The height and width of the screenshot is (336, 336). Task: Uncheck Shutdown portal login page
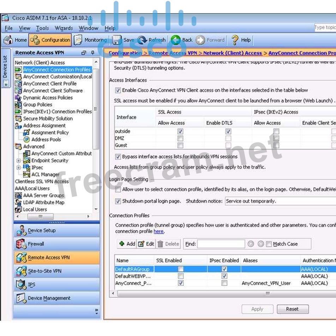pos(118,201)
